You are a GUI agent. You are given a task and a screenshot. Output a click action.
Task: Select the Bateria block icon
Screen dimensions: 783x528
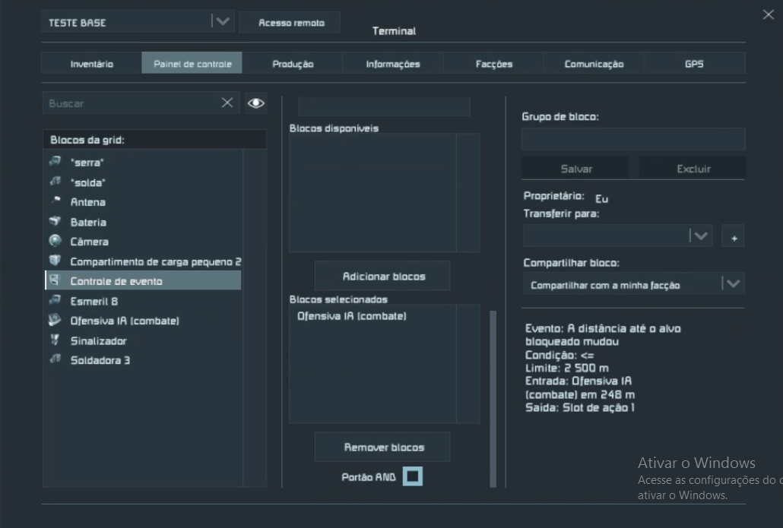coord(55,222)
